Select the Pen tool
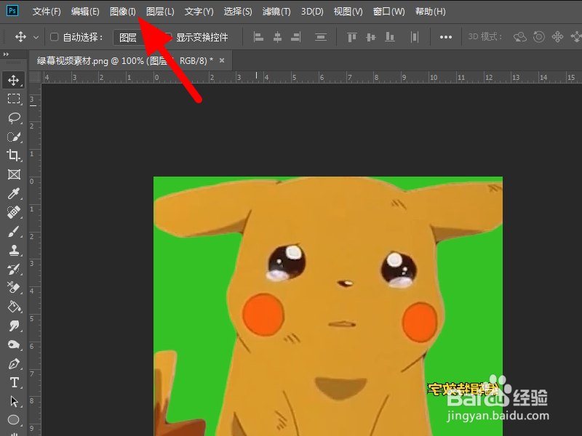Viewport: 582px width, 436px height. [x=14, y=364]
